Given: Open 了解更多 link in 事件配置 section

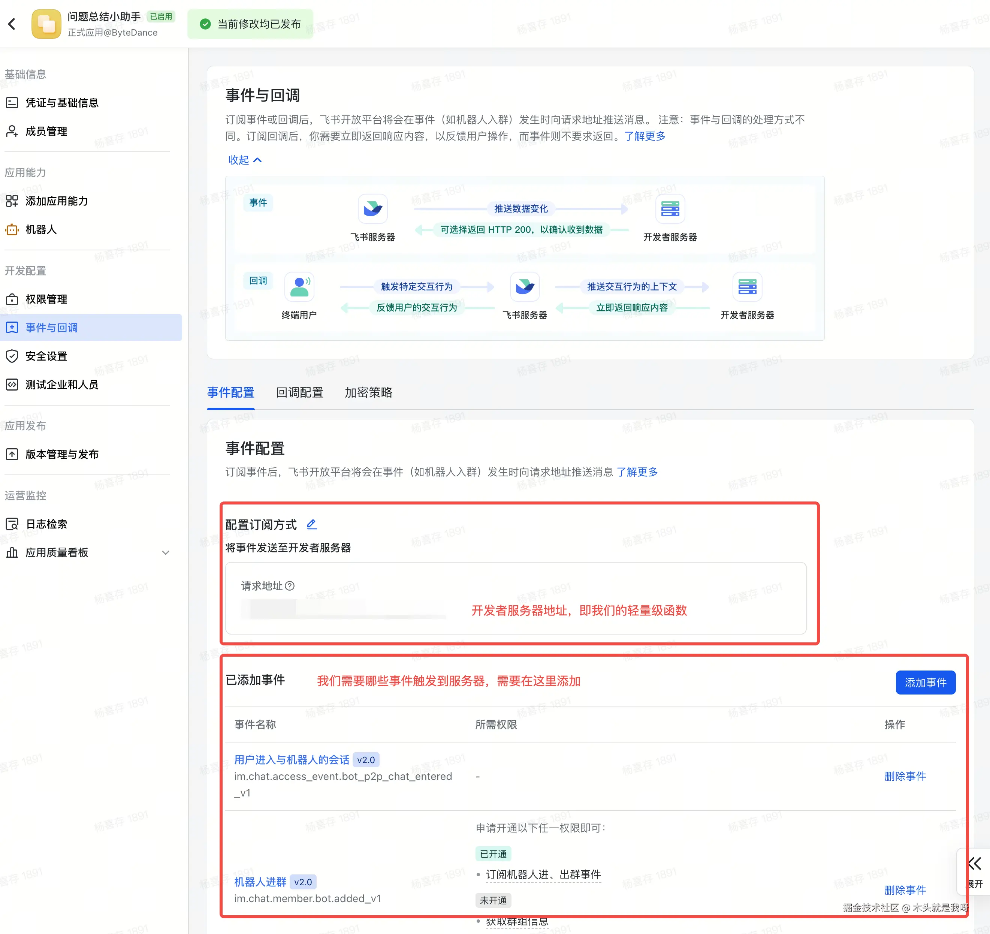Looking at the screenshot, I should (637, 472).
